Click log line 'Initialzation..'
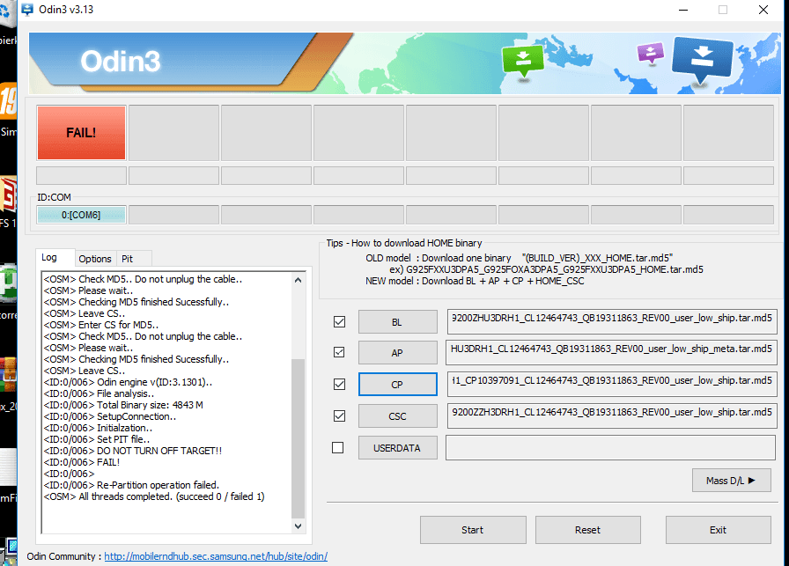This screenshot has width=789, height=566. click(x=98, y=428)
